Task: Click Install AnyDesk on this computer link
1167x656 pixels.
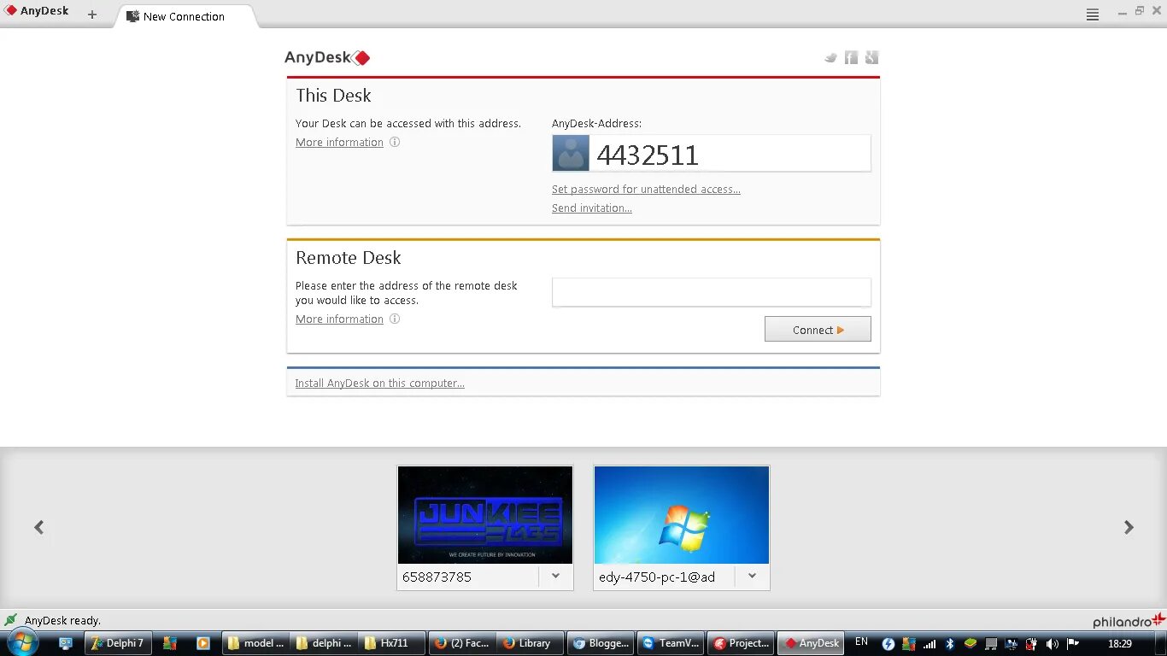Action: pyautogui.click(x=379, y=383)
